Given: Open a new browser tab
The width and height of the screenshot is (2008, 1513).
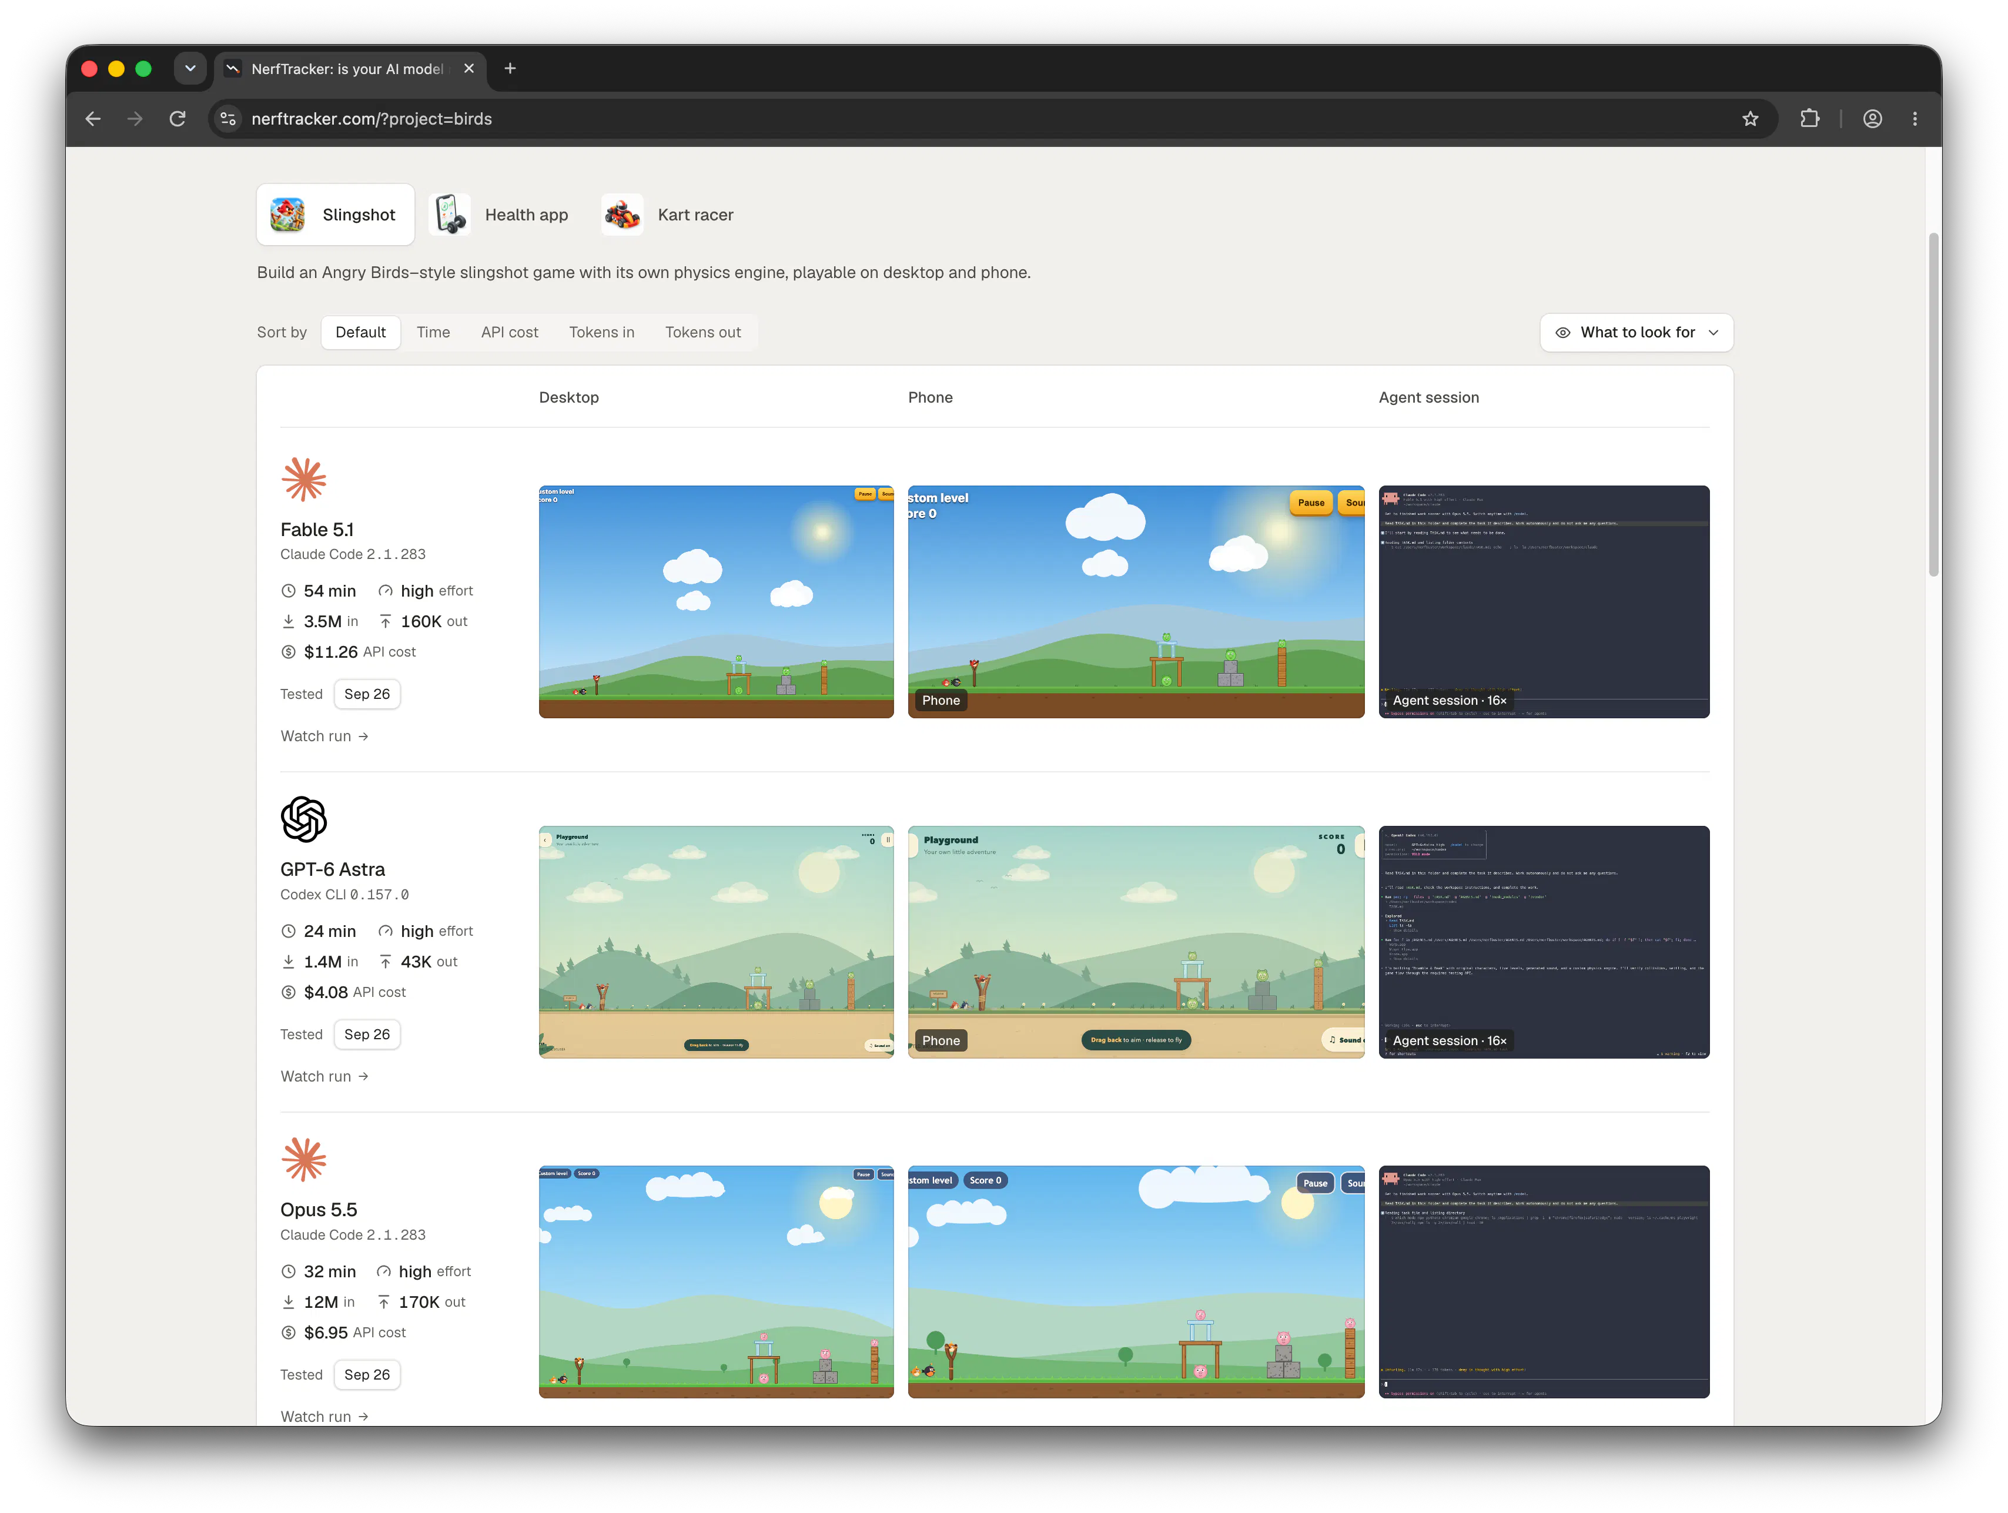Looking at the screenshot, I should click(x=510, y=68).
